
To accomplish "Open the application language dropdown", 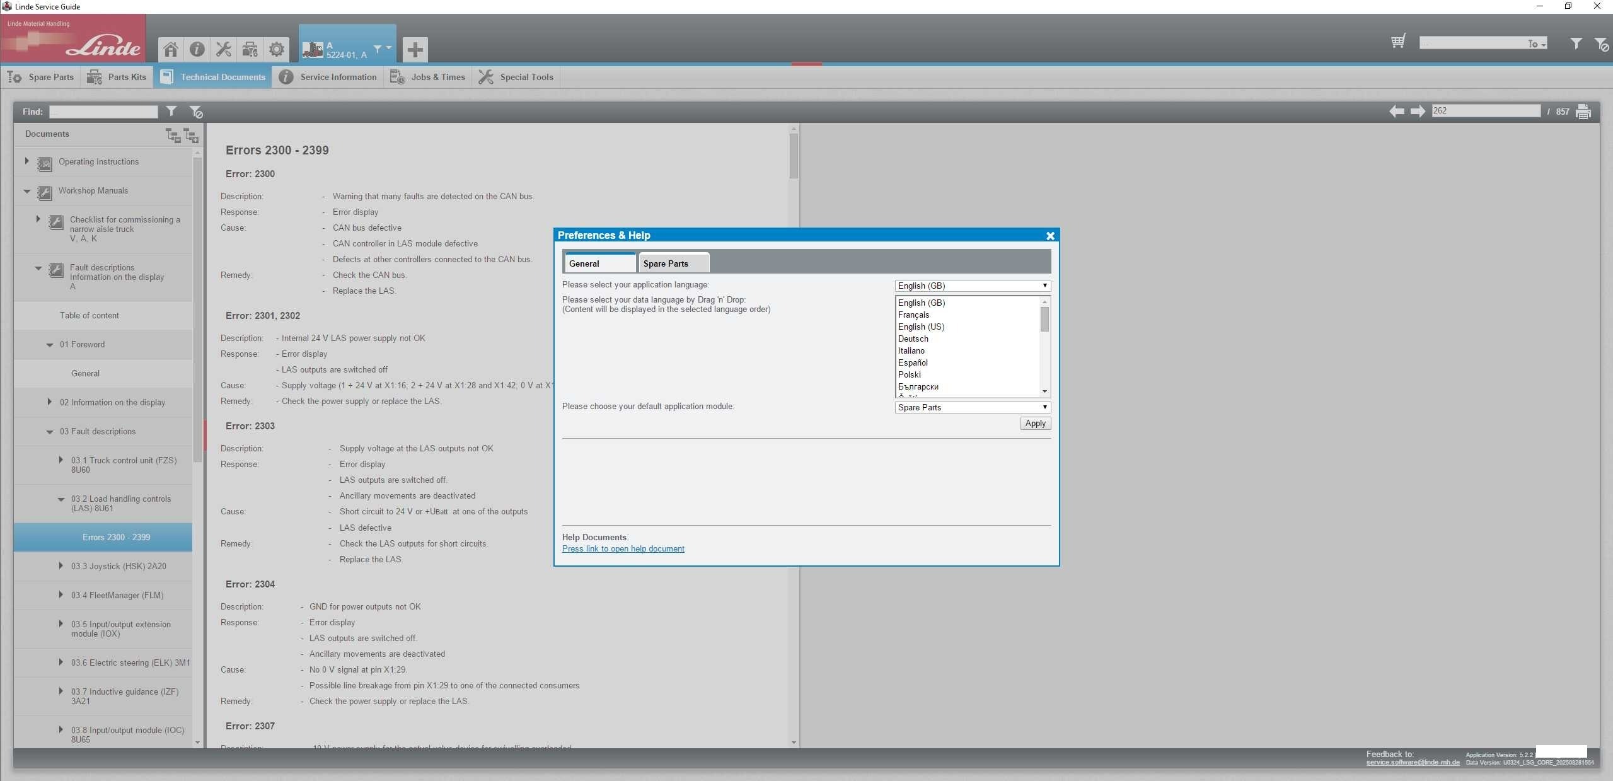I will pyautogui.click(x=973, y=286).
